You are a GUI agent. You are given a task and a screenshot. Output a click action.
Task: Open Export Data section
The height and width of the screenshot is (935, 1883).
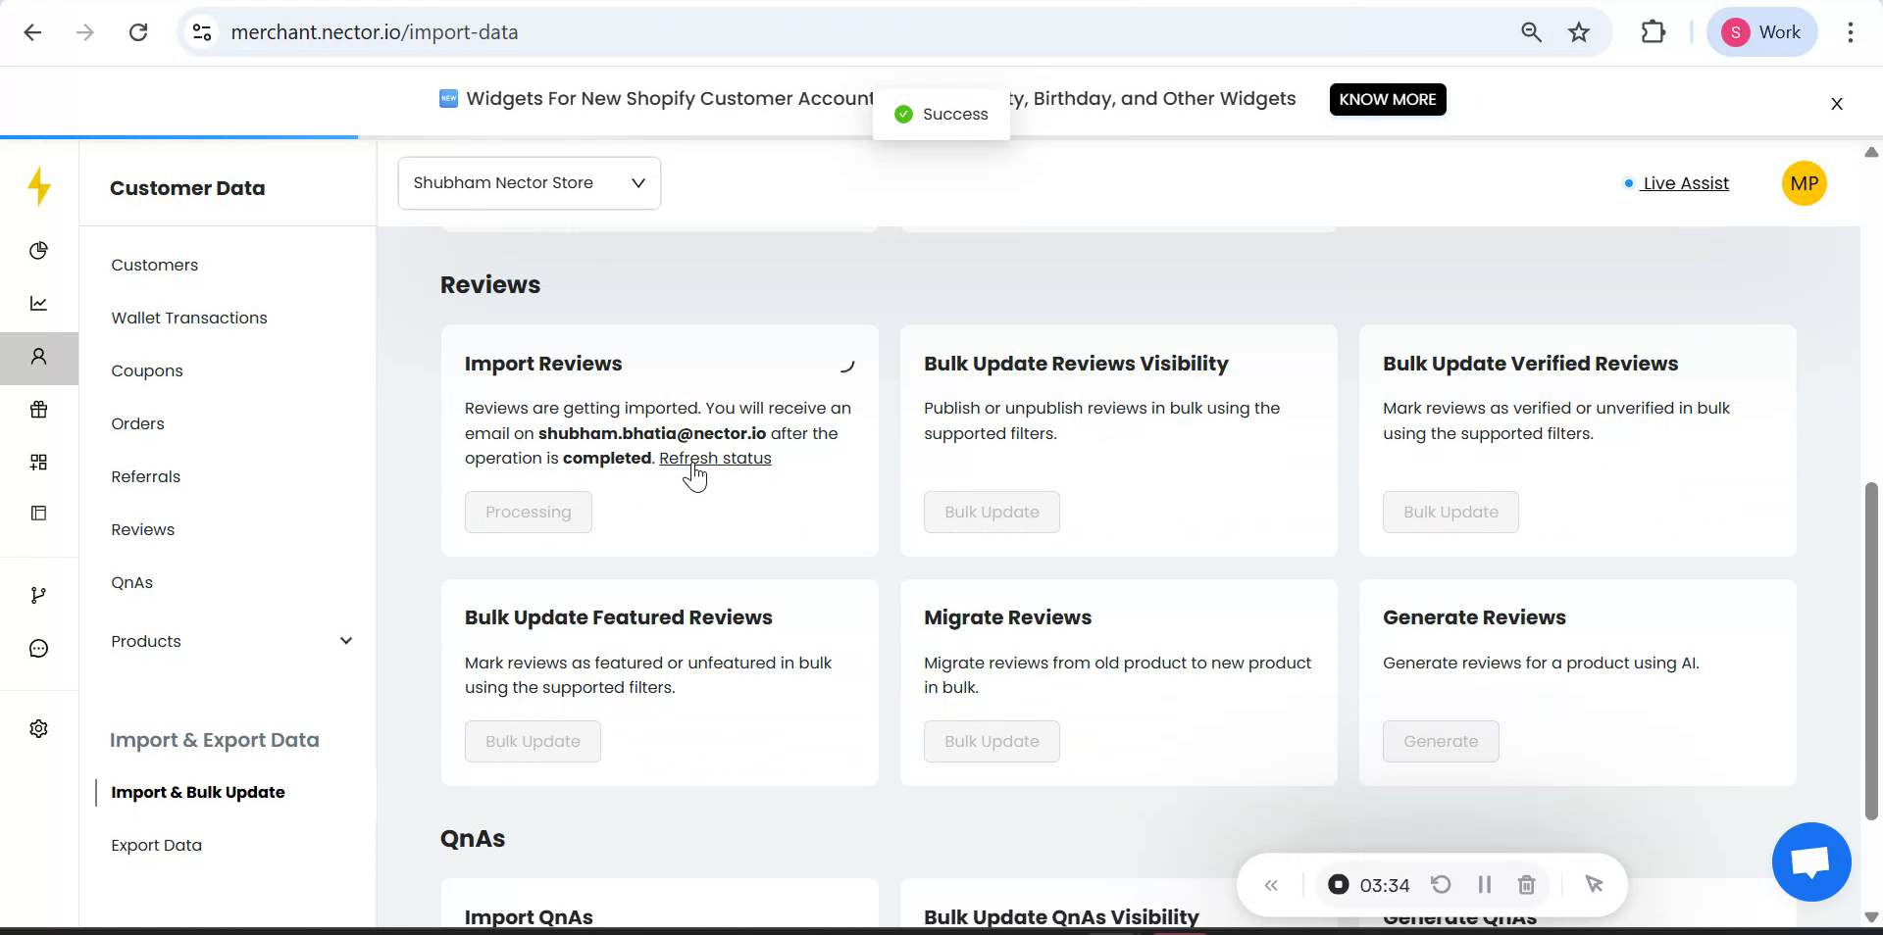tap(157, 845)
